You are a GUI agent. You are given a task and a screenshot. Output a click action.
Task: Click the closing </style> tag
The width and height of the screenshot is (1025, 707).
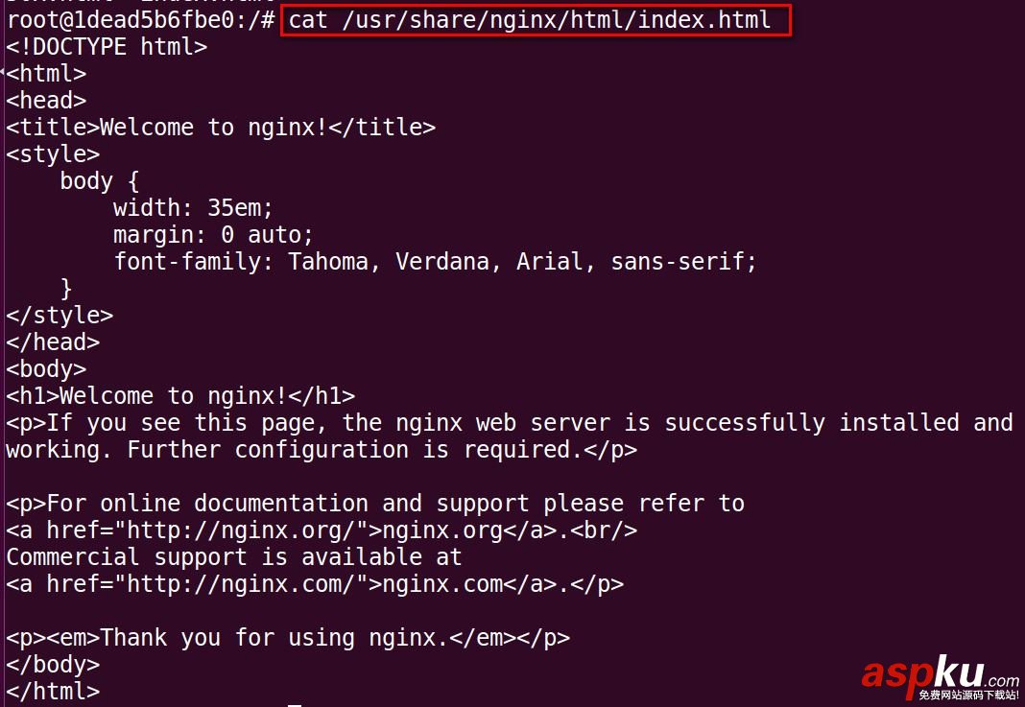60,315
